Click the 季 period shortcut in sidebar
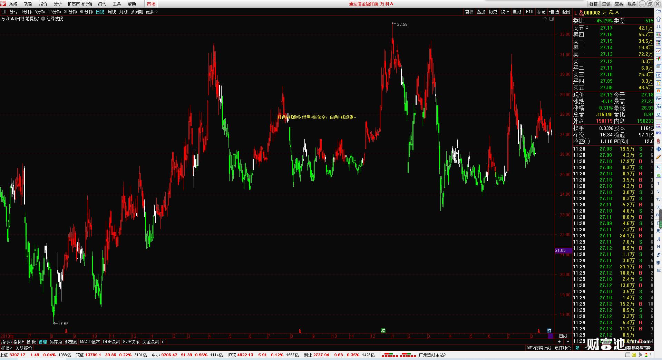This screenshot has height=360, width=662. [659, 263]
